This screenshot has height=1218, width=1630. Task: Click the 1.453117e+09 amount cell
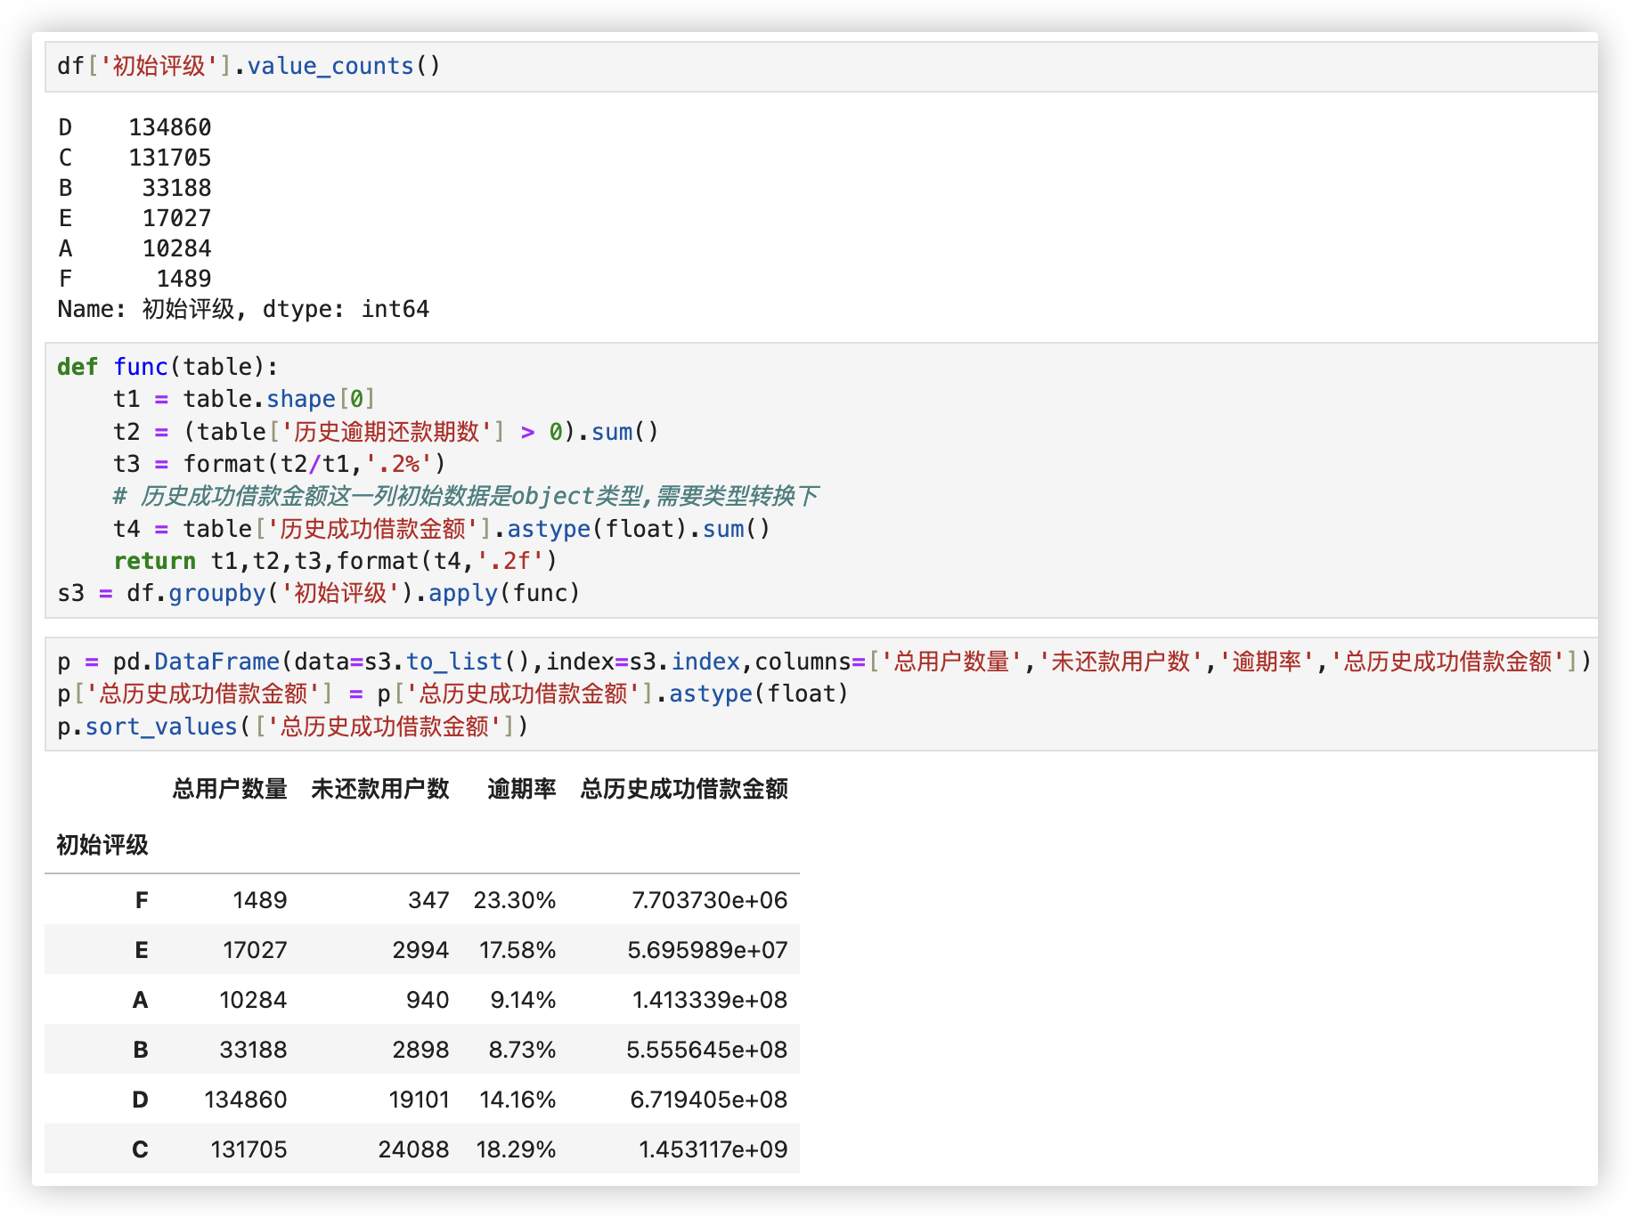tap(712, 1149)
